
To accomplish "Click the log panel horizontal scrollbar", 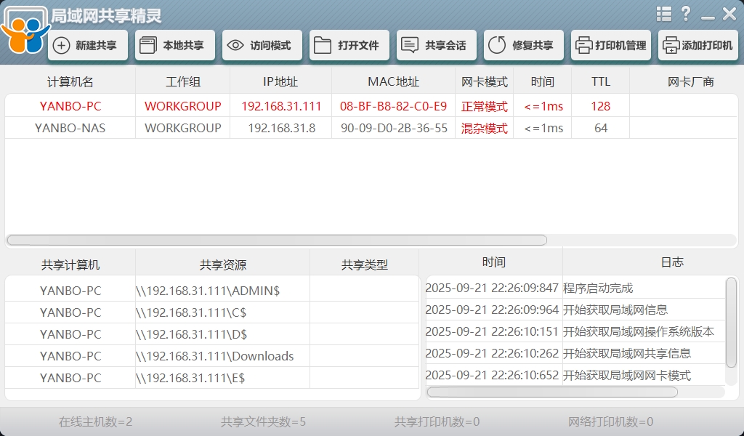I will pyautogui.click(x=552, y=392).
